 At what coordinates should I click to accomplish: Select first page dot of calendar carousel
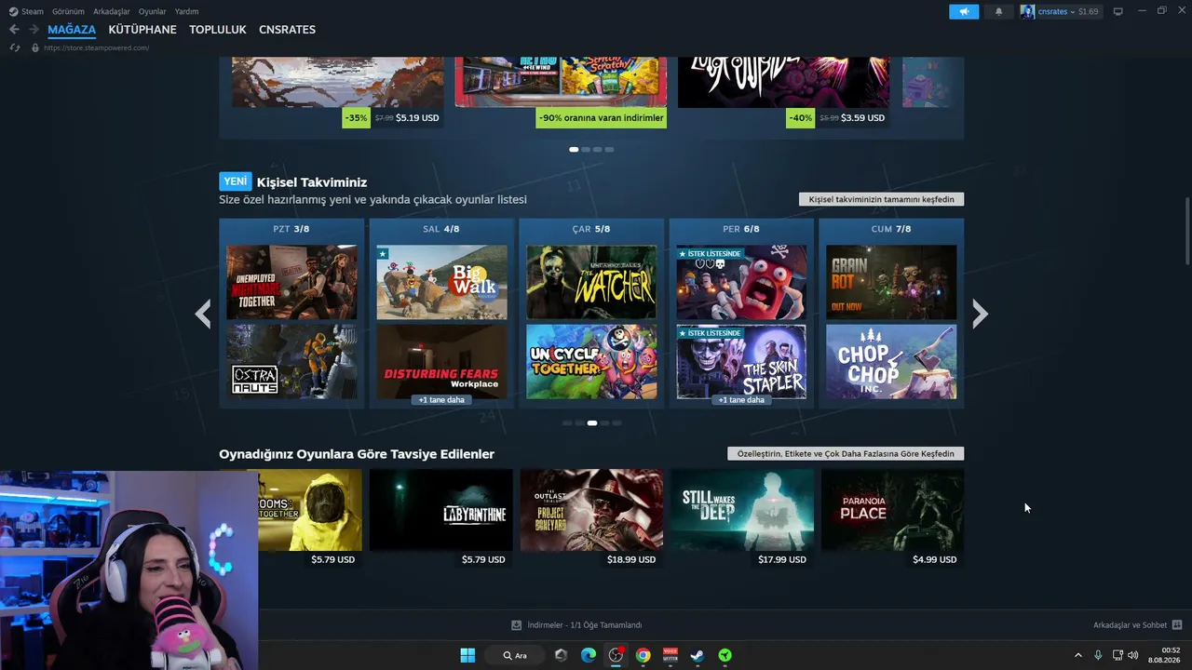click(567, 422)
